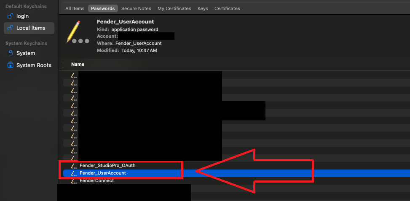Click the Fender_UserAccount title in the details header
Viewport: 410px width, 201px height.
click(x=125, y=21)
